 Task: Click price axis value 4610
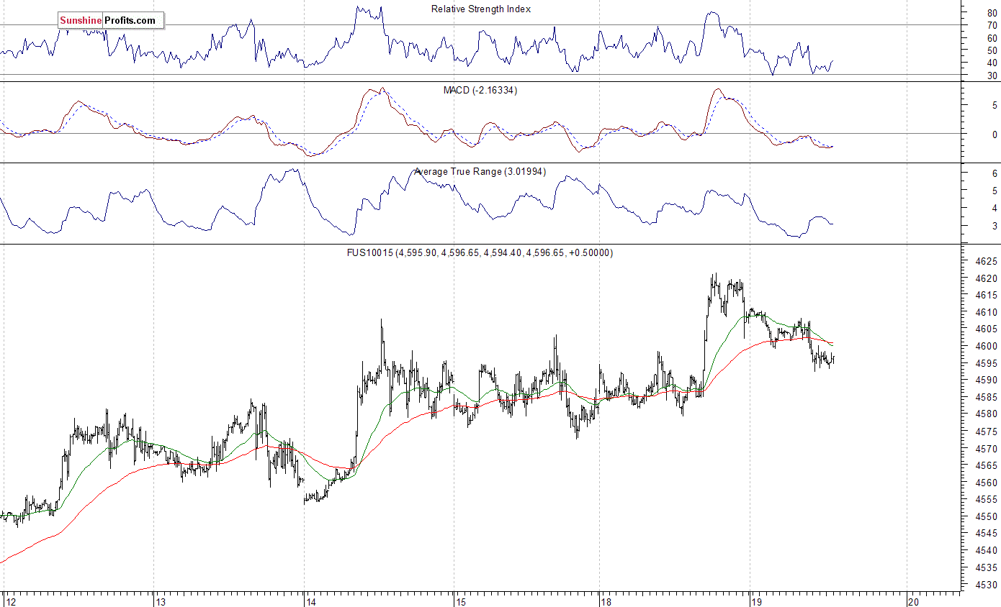986,312
